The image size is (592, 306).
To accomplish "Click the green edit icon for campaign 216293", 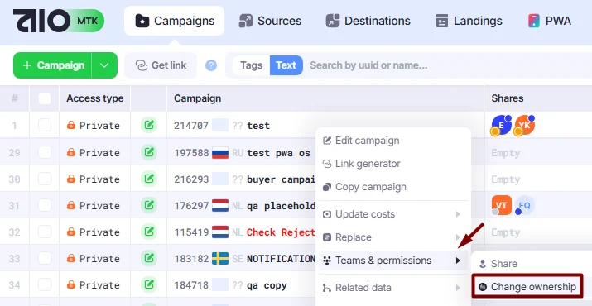I will click(x=149, y=179).
